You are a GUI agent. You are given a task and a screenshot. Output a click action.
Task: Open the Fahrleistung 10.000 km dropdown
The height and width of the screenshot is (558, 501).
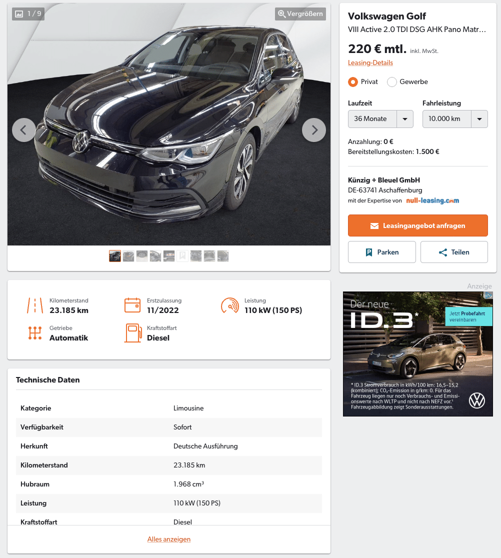point(454,119)
